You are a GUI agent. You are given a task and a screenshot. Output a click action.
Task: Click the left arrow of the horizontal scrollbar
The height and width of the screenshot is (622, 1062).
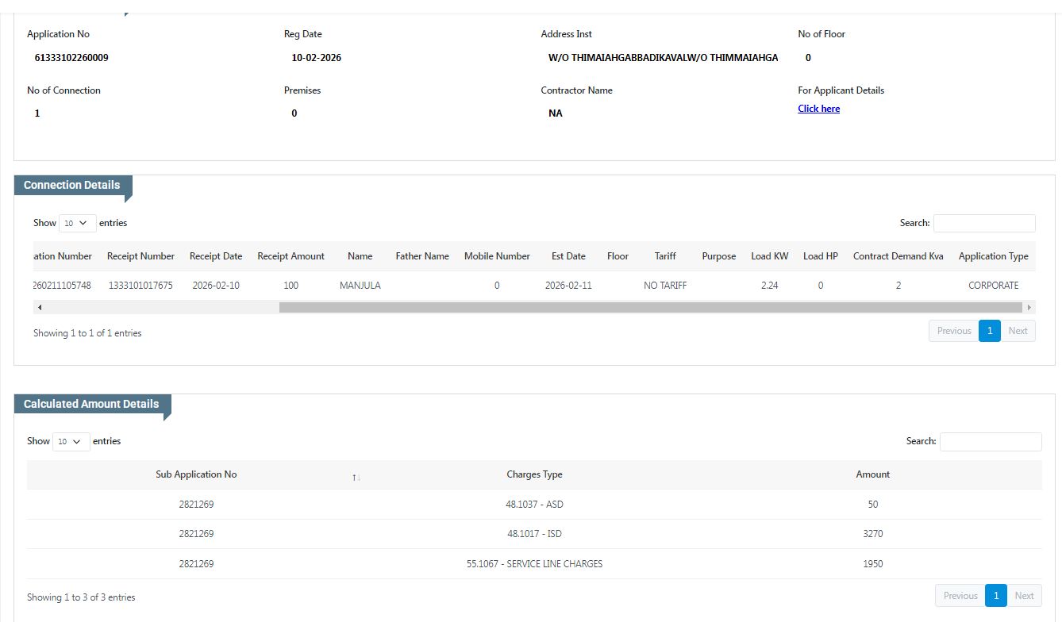(40, 307)
